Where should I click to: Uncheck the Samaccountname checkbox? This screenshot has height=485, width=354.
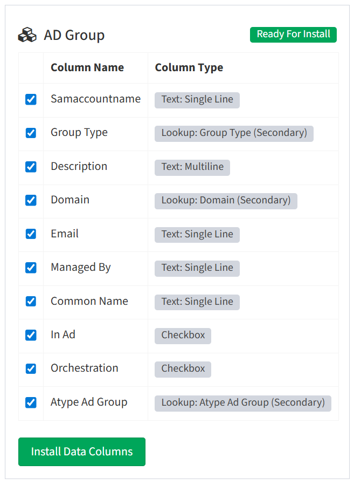31,99
